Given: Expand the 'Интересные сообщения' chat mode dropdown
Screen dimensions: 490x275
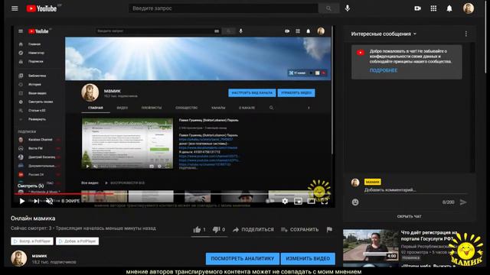Looking at the screenshot, I should (384, 34).
